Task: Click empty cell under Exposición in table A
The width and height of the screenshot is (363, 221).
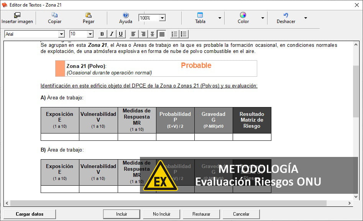Action: pyautogui.click(x=60, y=137)
